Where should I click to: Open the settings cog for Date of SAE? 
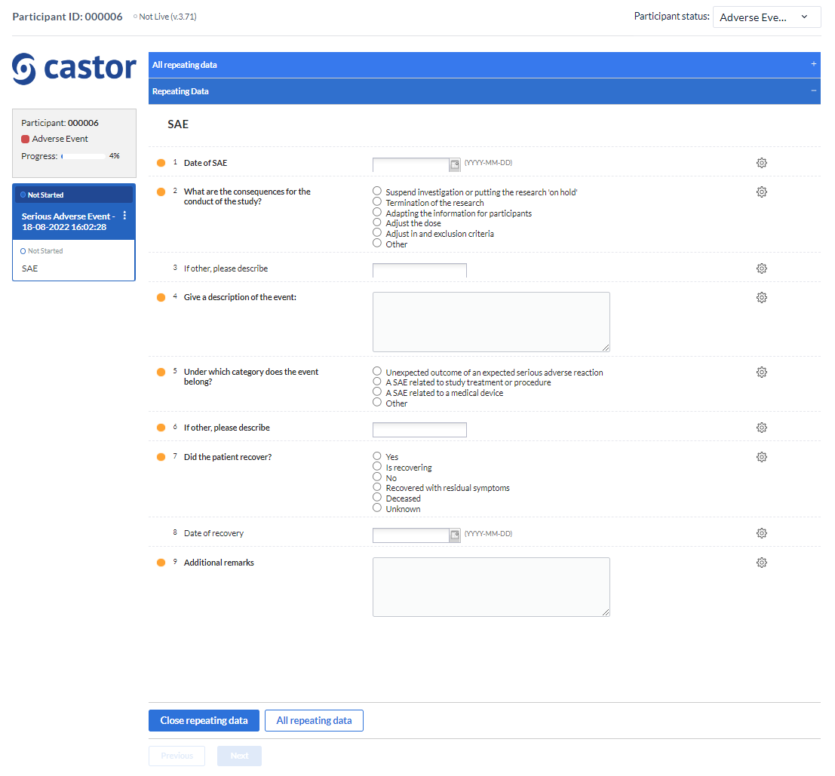click(x=761, y=162)
